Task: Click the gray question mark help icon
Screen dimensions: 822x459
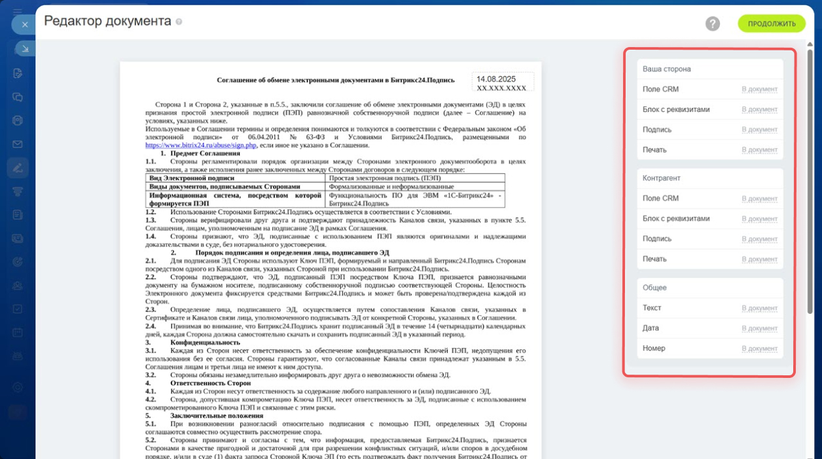Action: [713, 24]
